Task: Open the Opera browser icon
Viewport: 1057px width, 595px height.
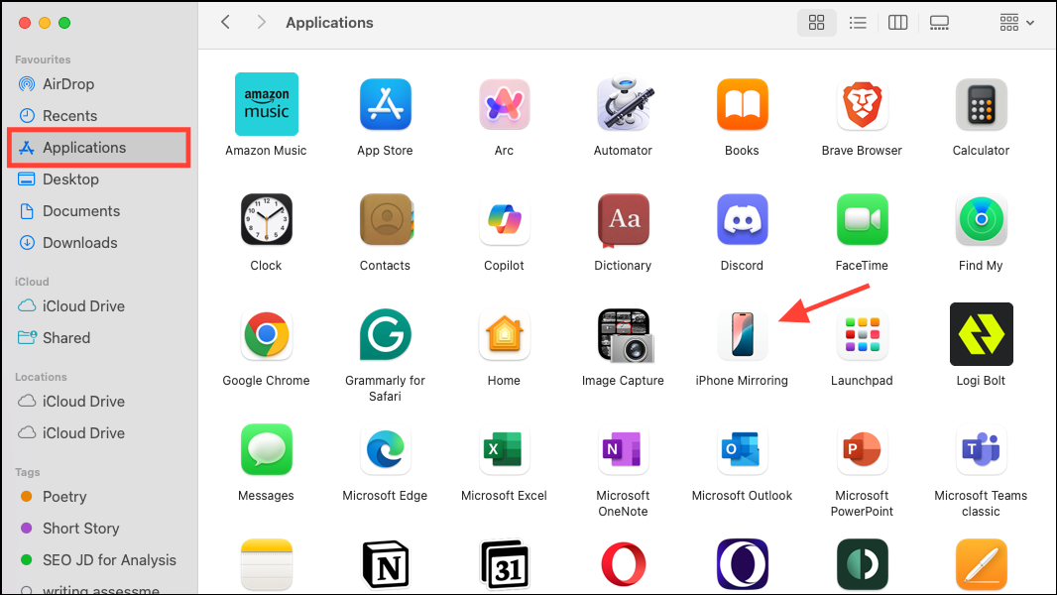Action: point(623,564)
